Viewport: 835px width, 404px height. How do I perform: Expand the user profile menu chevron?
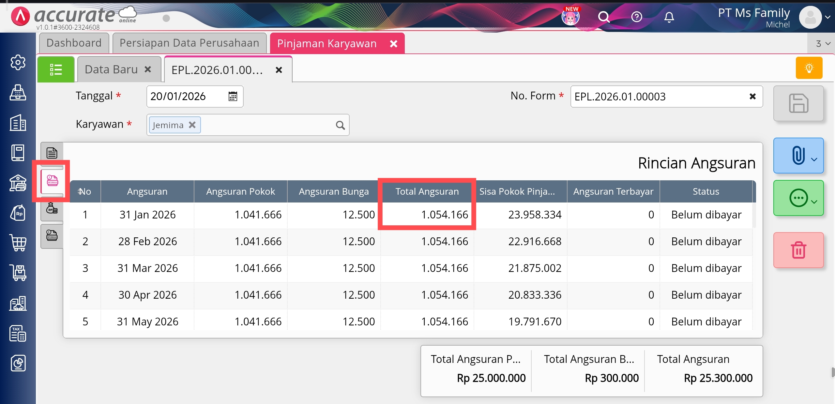coord(827,17)
